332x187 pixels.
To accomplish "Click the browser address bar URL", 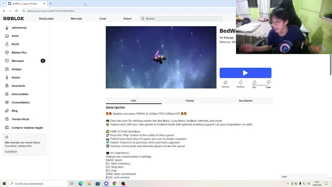I will (x=51, y=11).
